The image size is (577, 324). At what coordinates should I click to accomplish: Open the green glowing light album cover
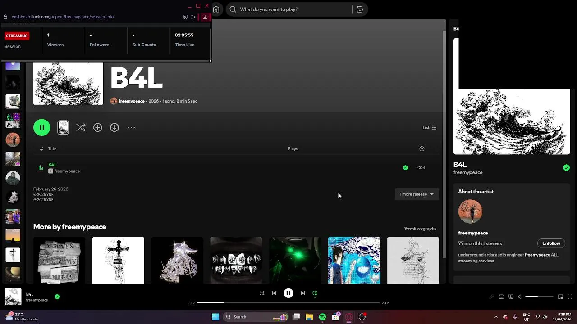(x=295, y=261)
